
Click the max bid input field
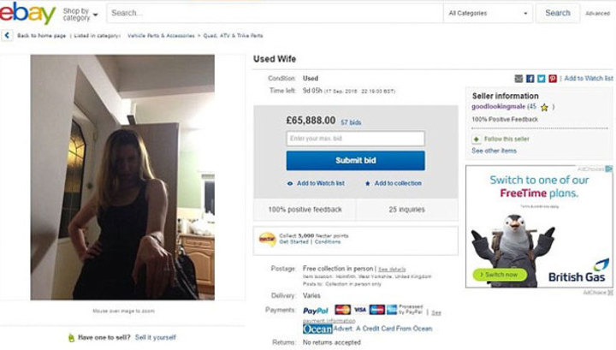tap(356, 139)
